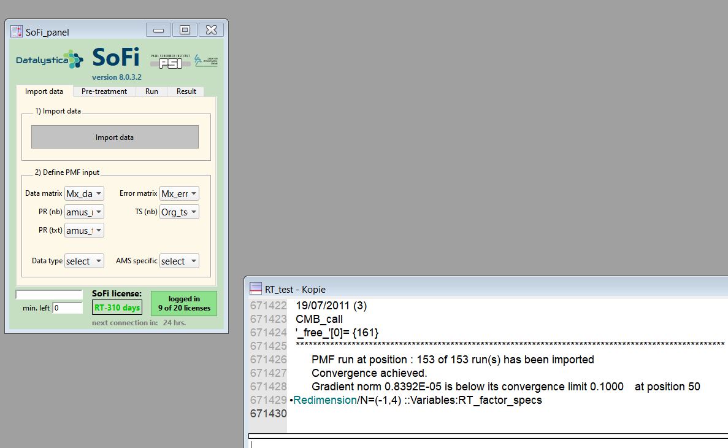
Task: Open the Run tab
Action: [x=152, y=91]
